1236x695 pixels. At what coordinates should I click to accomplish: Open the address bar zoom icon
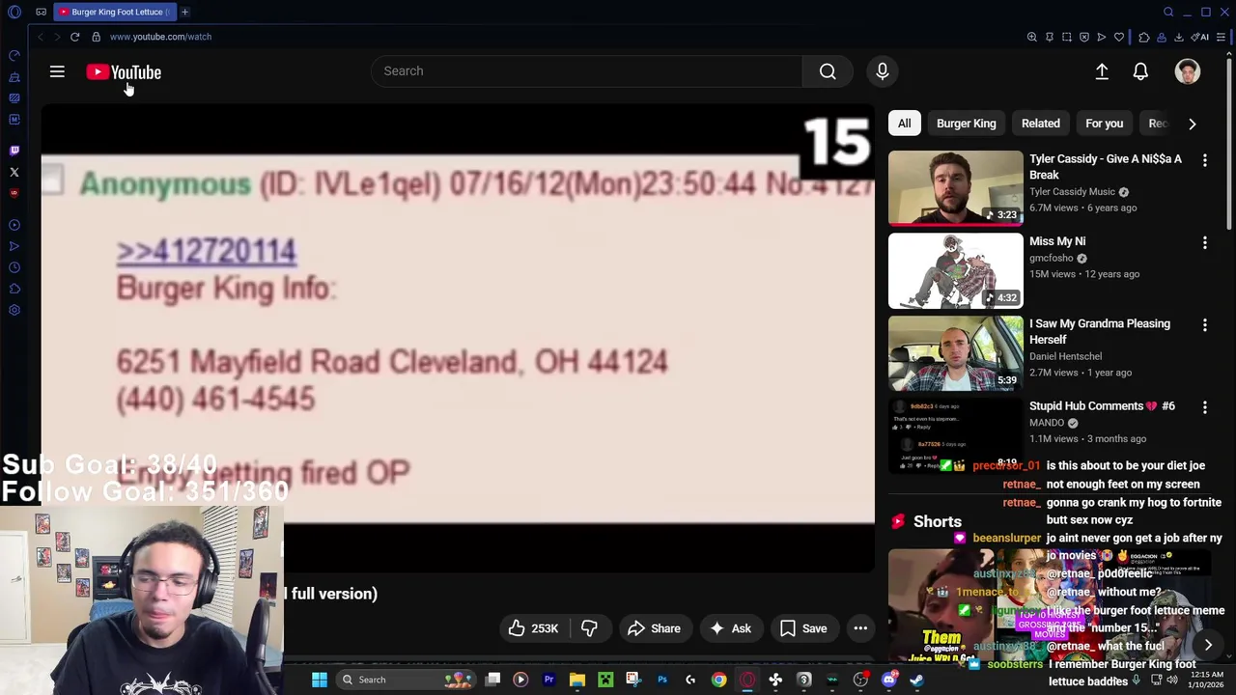[1032, 37]
